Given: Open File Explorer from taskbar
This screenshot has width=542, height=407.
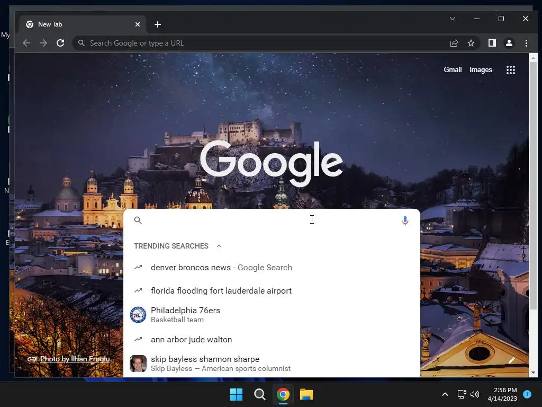Looking at the screenshot, I should [306, 394].
